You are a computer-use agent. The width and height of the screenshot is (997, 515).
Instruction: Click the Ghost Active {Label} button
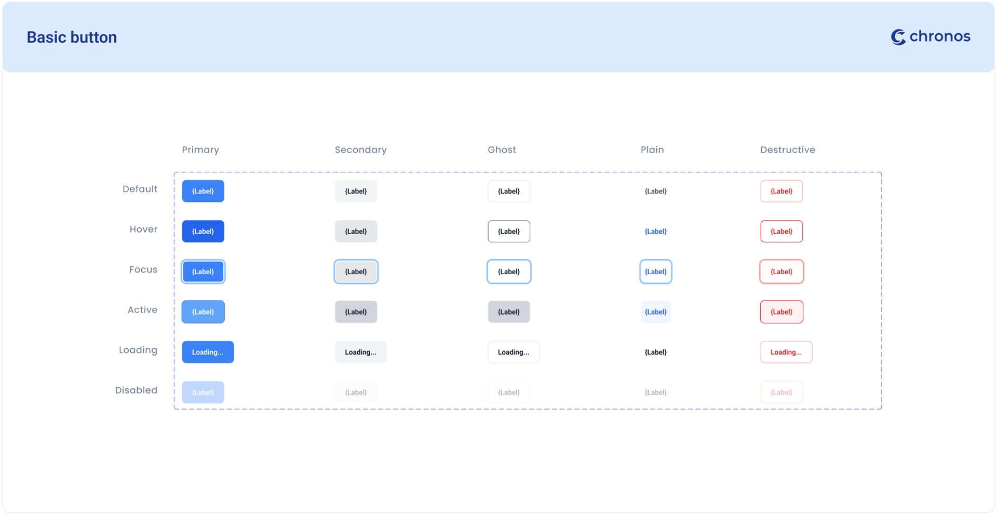click(509, 312)
